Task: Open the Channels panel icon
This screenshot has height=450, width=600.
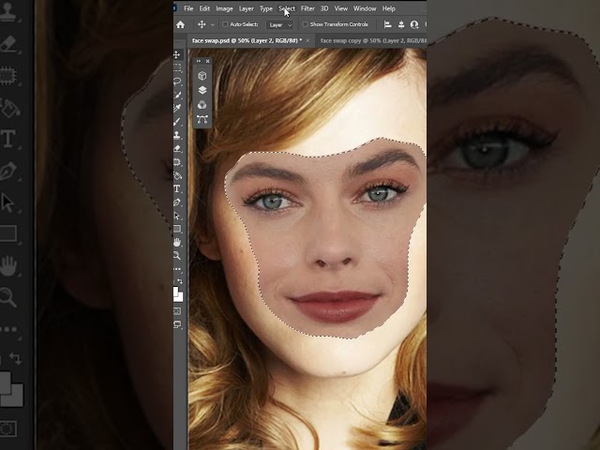Action: 202,105
